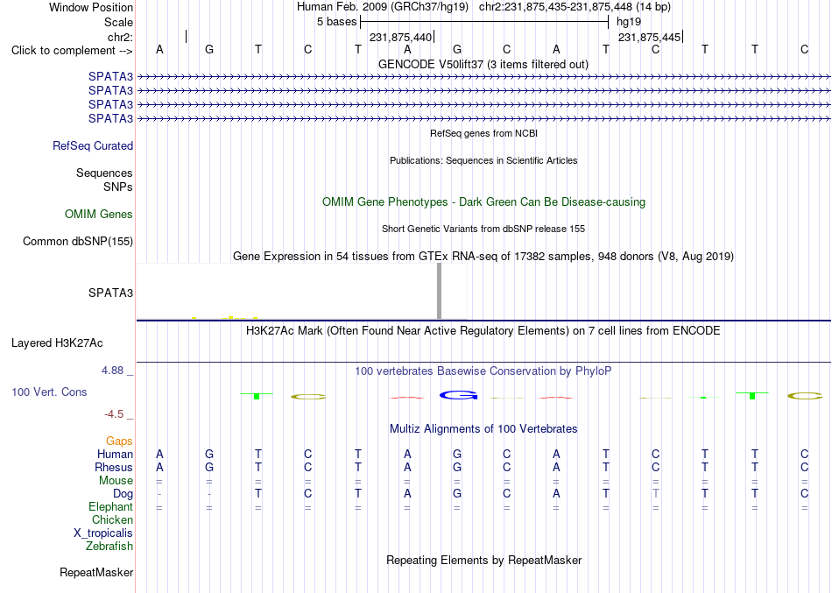This screenshot has height=593, width=832.
Task: Click '100 vertebrates Basewise Conservation by PhyloP' title
Action: click(x=483, y=371)
